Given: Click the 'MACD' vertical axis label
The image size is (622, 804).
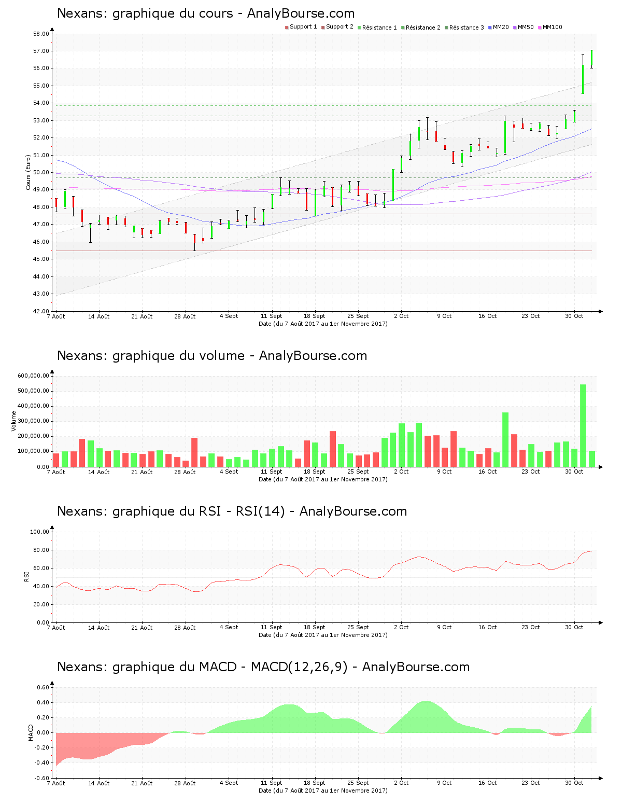Looking at the screenshot, I should 31,732.
